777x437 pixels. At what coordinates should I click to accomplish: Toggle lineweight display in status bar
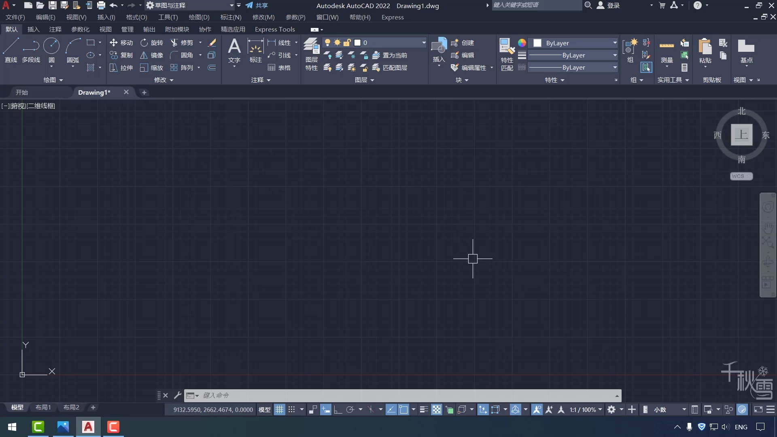424,409
